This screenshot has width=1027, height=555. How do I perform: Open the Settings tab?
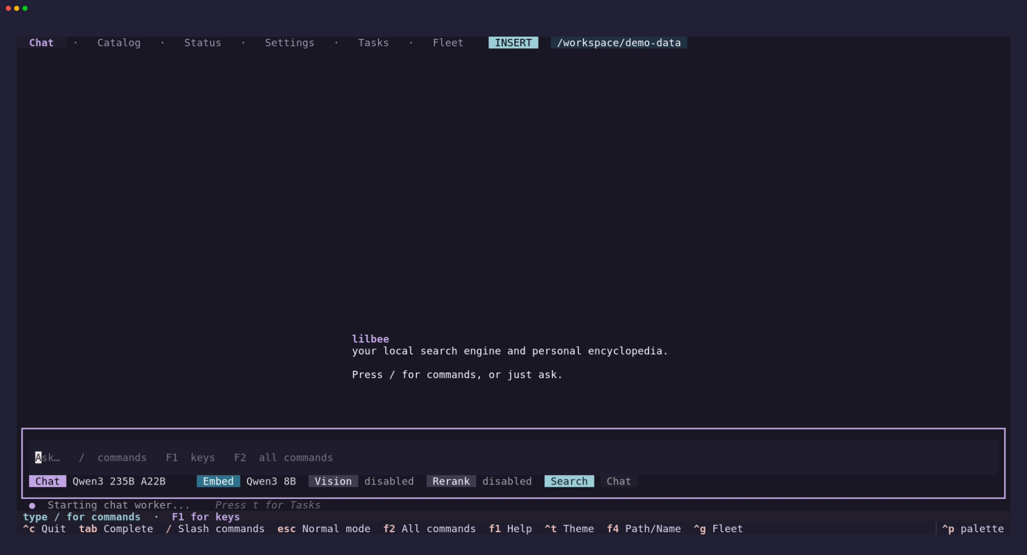click(x=289, y=43)
